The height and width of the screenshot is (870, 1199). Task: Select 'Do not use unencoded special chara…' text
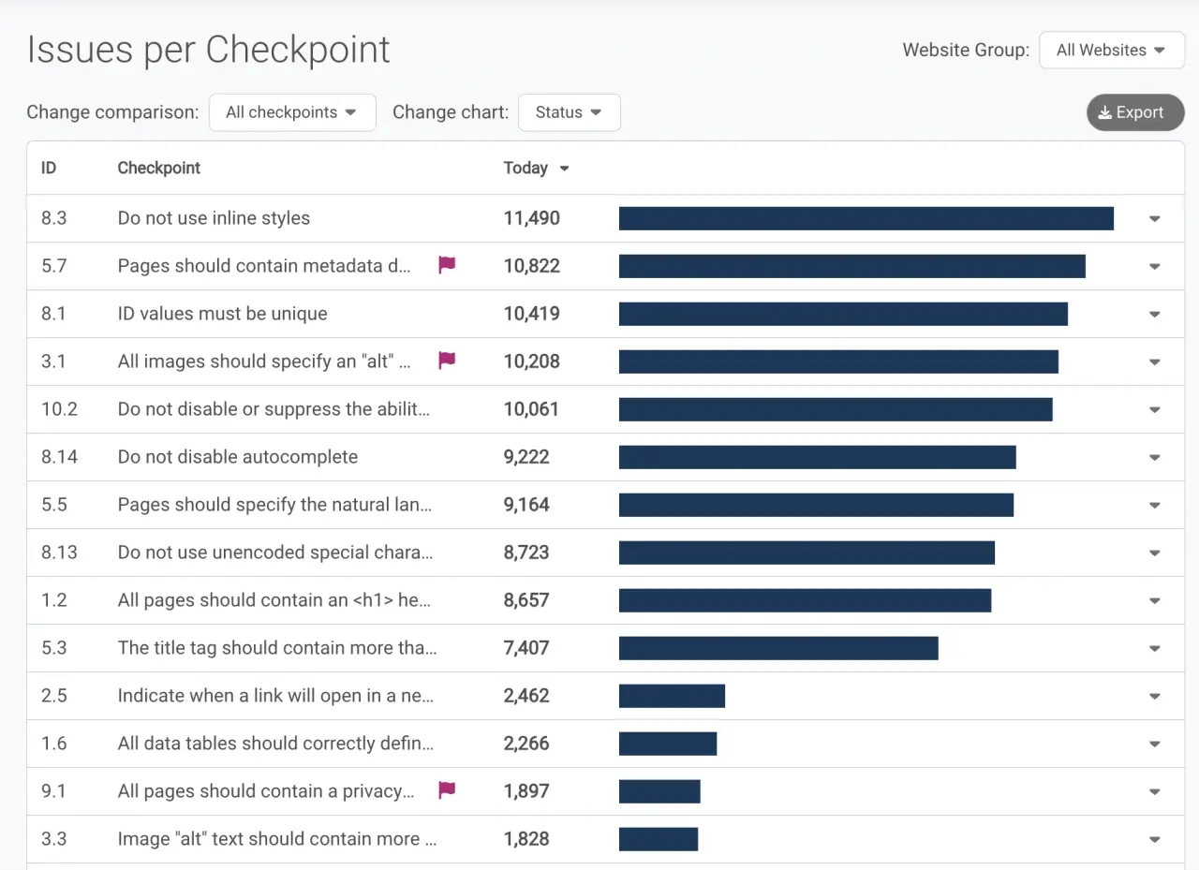[x=275, y=553]
